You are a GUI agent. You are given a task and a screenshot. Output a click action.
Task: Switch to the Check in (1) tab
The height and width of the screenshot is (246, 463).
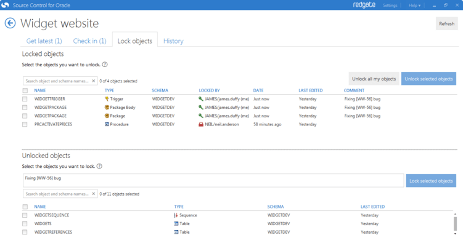coord(90,41)
